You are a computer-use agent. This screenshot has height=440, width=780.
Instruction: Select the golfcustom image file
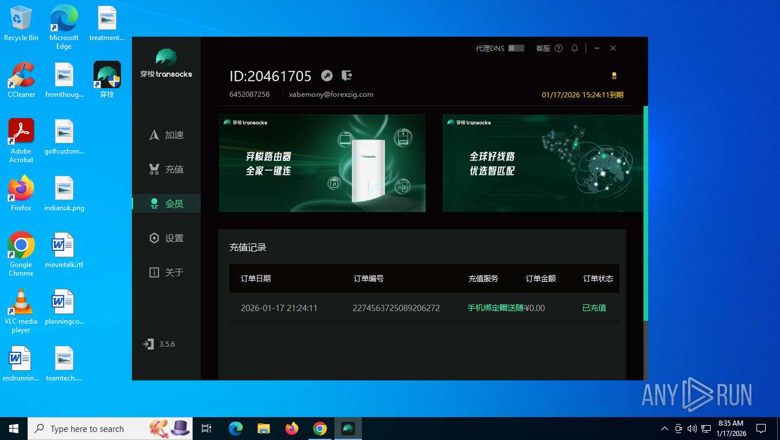(64, 137)
